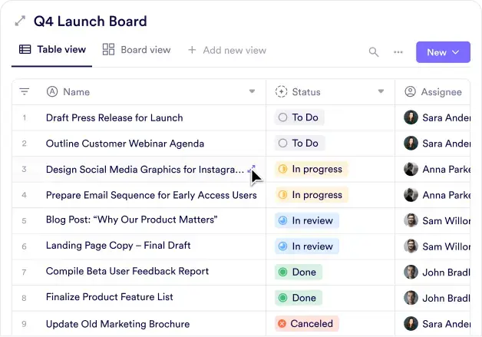Image resolution: width=482 pixels, height=337 pixels.
Task: Click the In review status on Blog Post row
Action: pos(306,220)
